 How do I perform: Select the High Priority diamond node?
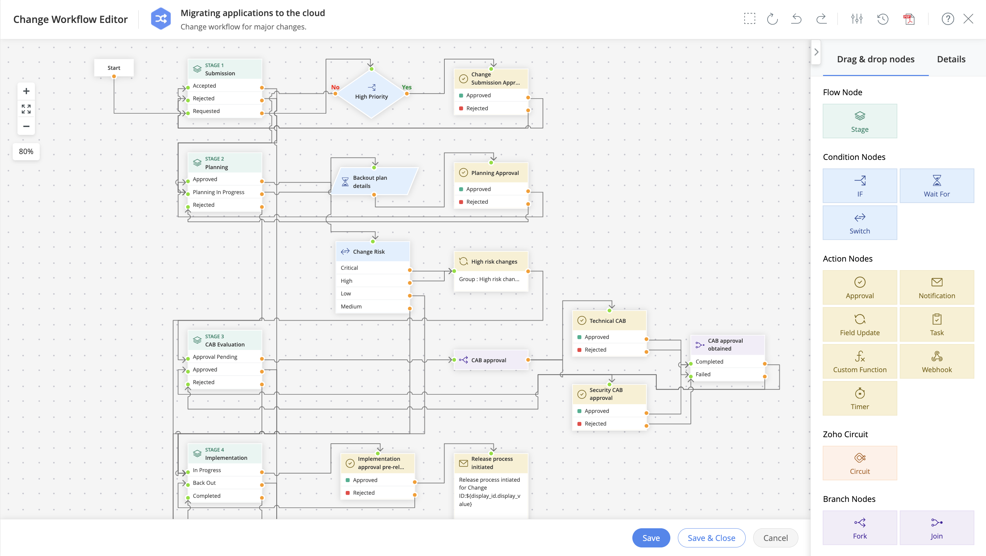point(371,94)
